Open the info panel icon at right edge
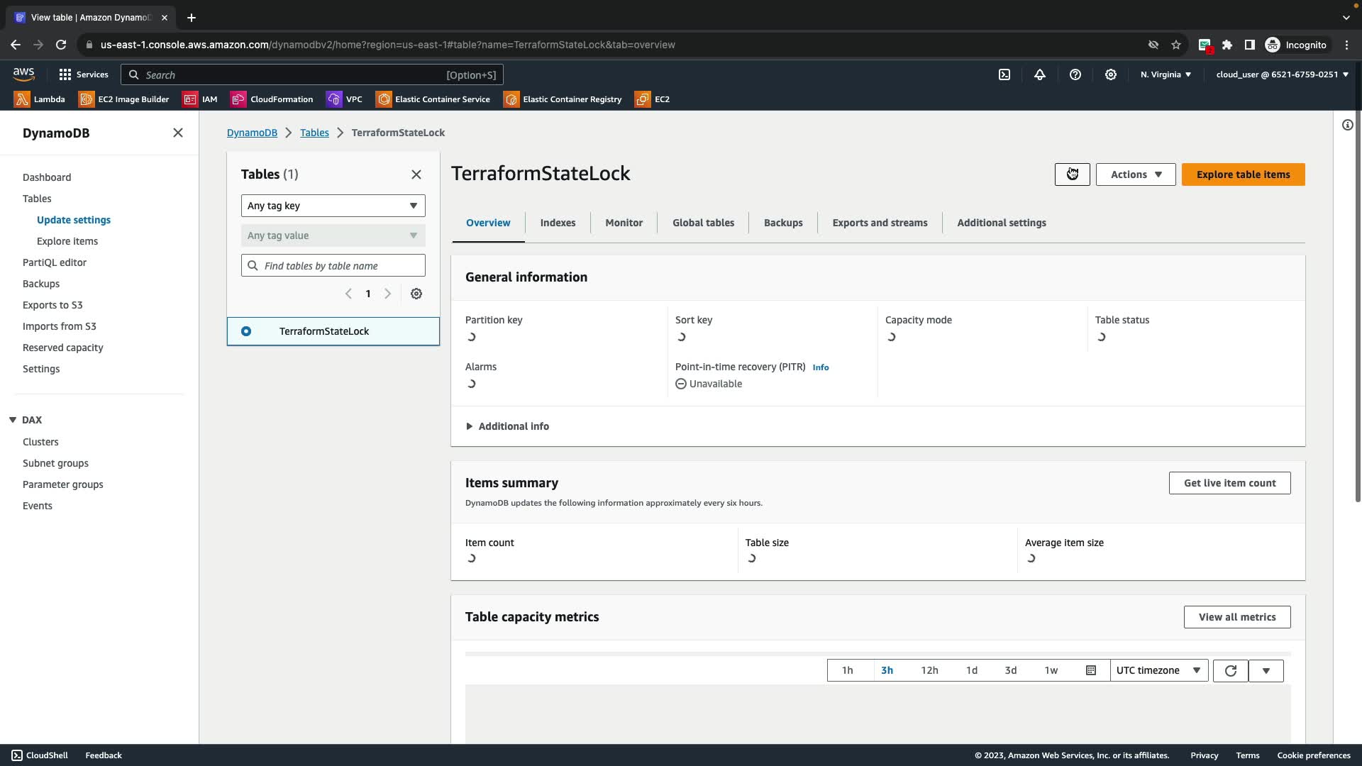The image size is (1362, 766). [x=1347, y=126]
